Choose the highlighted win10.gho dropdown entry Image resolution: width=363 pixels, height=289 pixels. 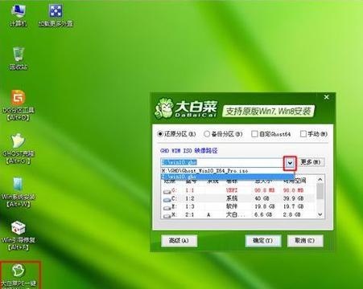point(227,177)
